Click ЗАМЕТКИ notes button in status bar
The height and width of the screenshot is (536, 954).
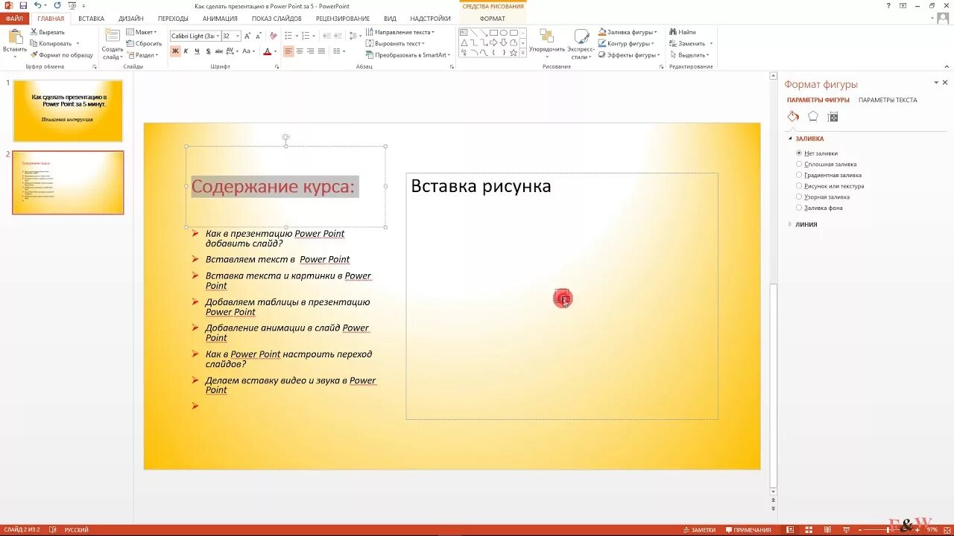[699, 530]
